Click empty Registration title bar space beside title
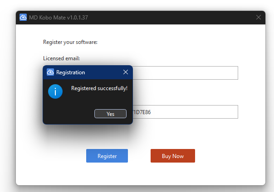The image size is (274, 192). coord(103,72)
